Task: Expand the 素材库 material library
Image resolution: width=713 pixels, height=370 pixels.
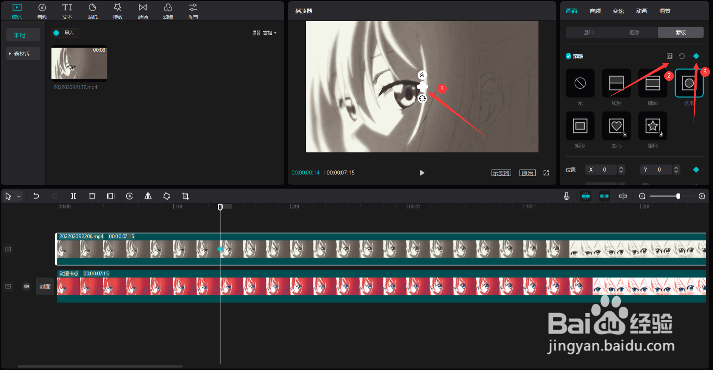Action: 23,54
